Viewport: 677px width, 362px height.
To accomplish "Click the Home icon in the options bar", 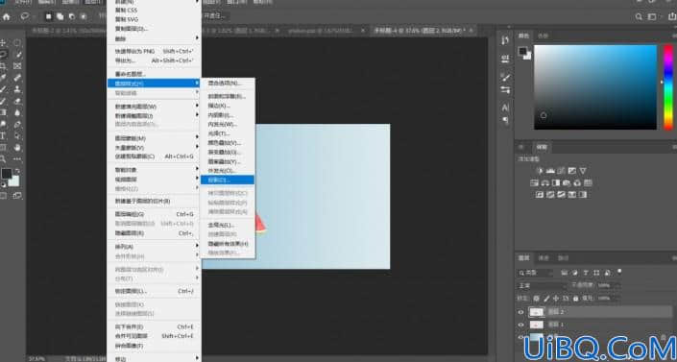I will point(7,17).
